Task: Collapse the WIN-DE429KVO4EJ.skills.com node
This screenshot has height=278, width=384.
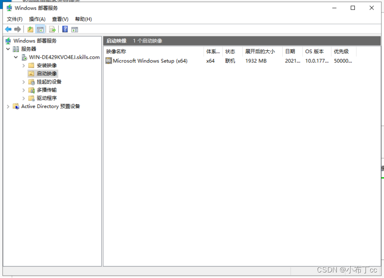Action: tap(16, 57)
